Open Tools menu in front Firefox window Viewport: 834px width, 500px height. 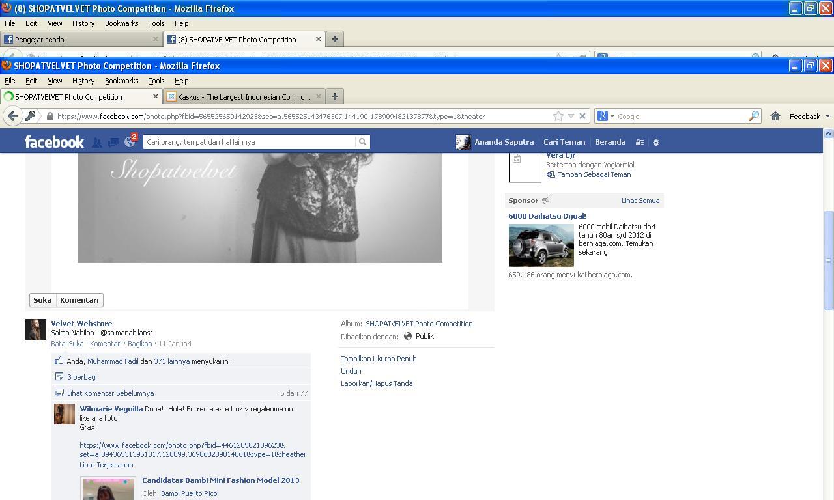[x=156, y=81]
